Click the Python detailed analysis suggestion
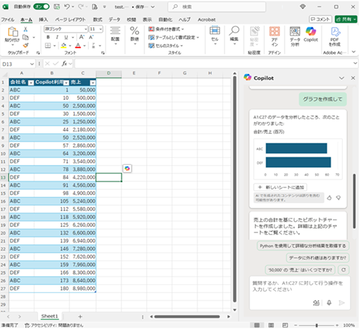 pos(303,246)
